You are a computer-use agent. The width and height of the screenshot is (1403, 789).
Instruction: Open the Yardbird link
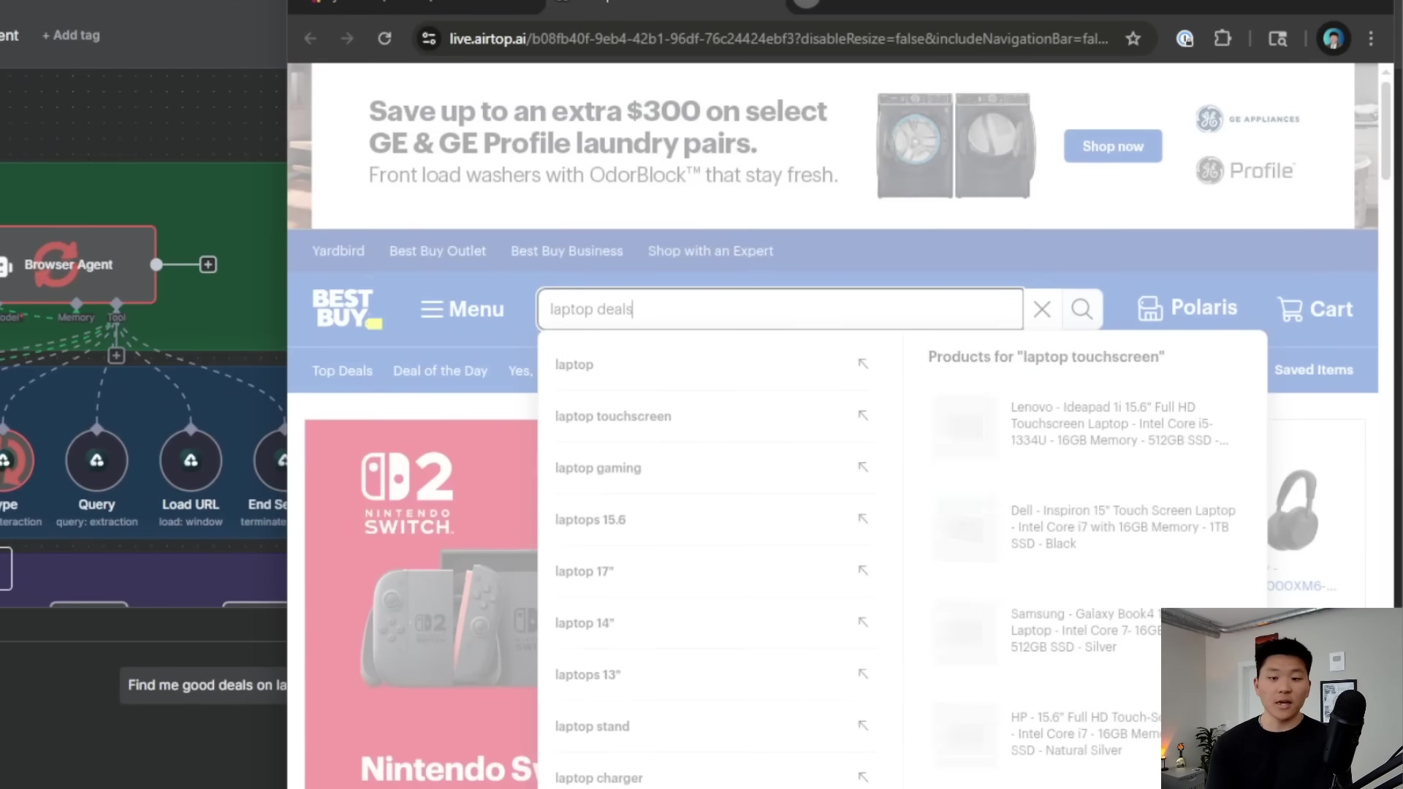pos(338,251)
